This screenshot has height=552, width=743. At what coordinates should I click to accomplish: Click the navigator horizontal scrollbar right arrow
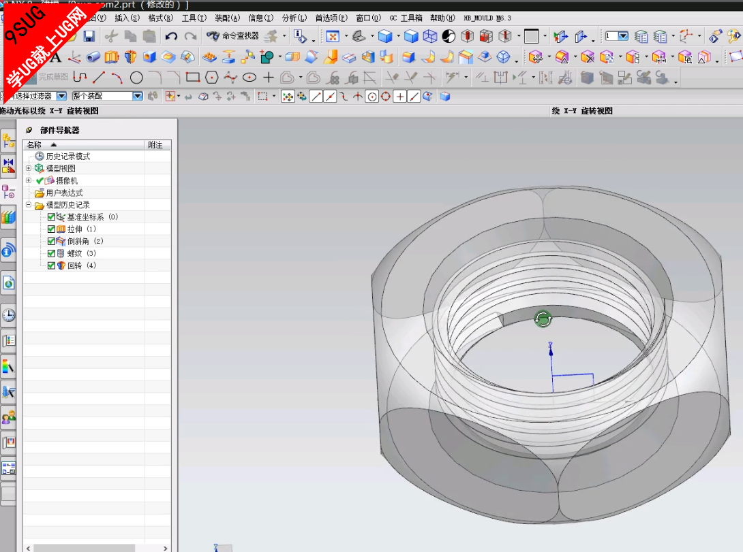pos(166,548)
